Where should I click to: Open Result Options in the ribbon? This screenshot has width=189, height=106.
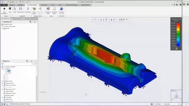pyautogui.click(x=34, y=11)
